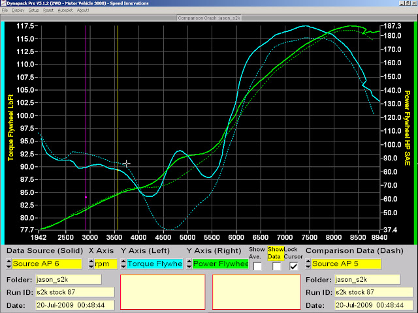
Task: Click the X Axis rpm spinner arrows
Action: [x=91, y=264]
